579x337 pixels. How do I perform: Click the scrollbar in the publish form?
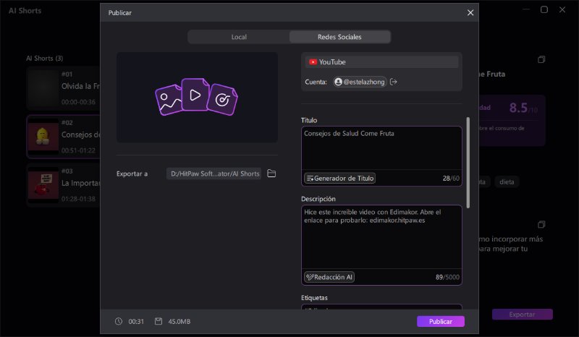pyautogui.click(x=468, y=163)
